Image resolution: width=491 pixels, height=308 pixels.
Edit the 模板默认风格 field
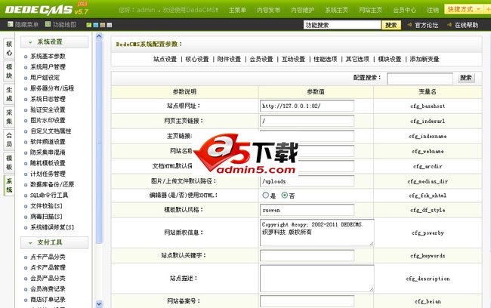pos(307,210)
